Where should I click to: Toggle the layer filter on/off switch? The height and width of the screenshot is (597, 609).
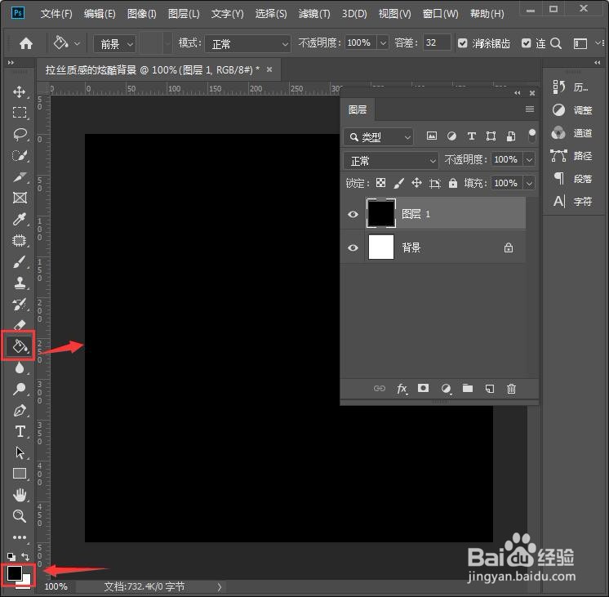click(x=532, y=136)
